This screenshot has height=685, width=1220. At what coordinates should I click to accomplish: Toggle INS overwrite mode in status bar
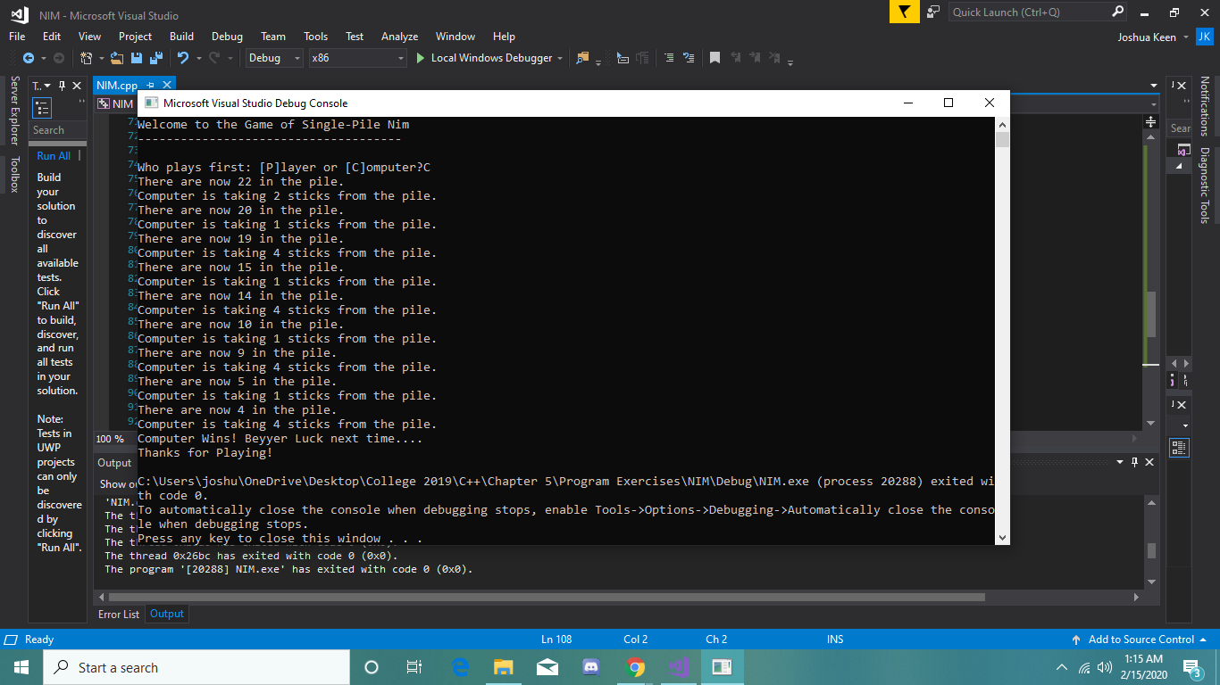tap(834, 639)
